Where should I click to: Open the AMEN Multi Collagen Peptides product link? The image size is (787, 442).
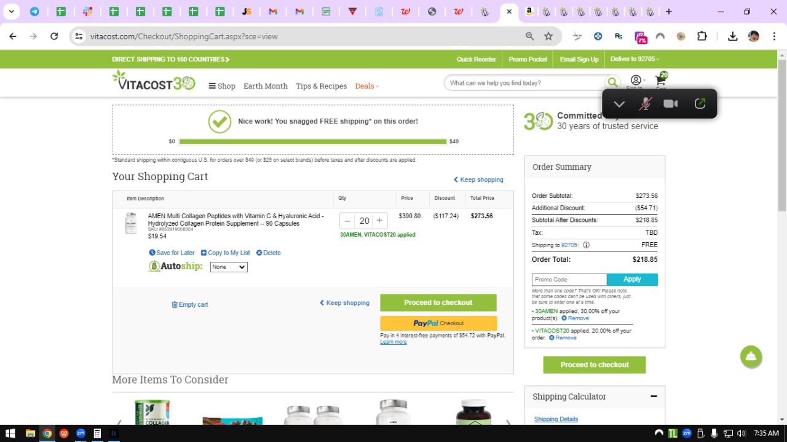coord(235,220)
